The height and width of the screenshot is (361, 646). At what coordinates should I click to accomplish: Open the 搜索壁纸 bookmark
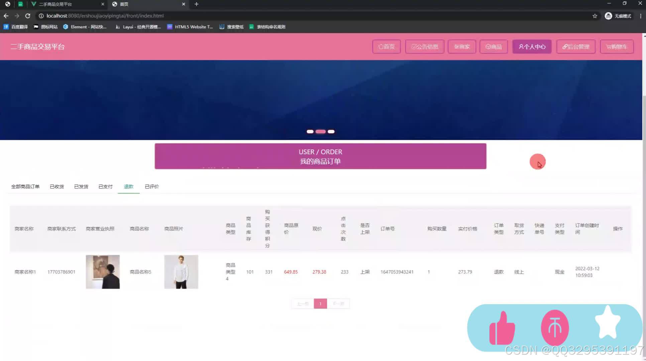[x=231, y=27]
